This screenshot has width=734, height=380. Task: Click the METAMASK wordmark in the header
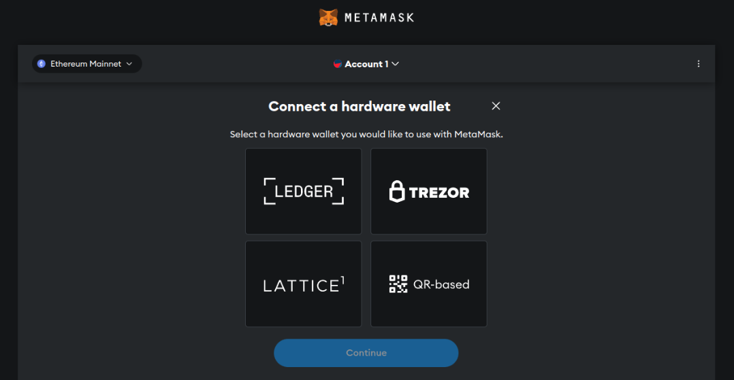(x=379, y=18)
